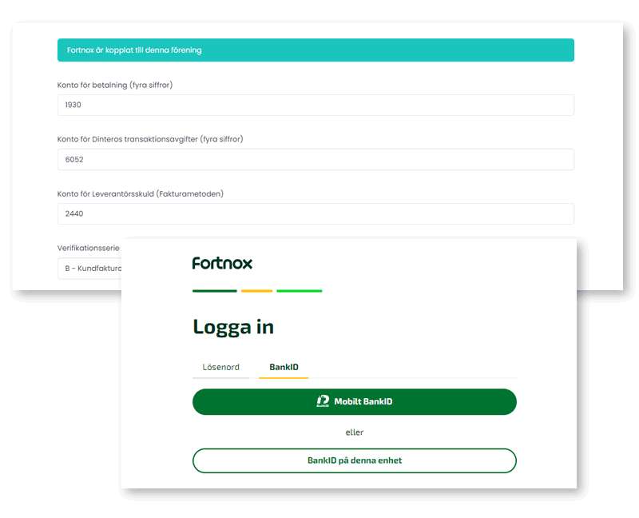Screen dimensions: 639x518
Task: Switch to the Lösenord tab
Action: (221, 367)
